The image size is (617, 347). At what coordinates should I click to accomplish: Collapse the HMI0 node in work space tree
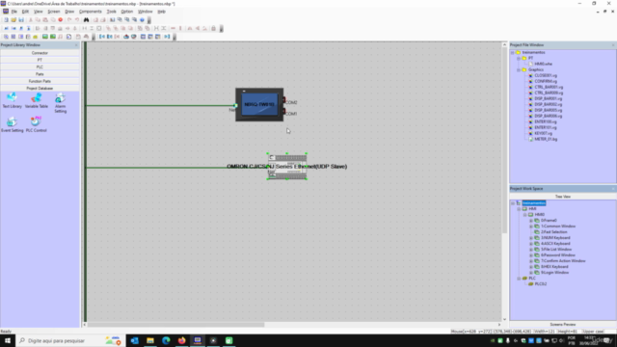524,215
